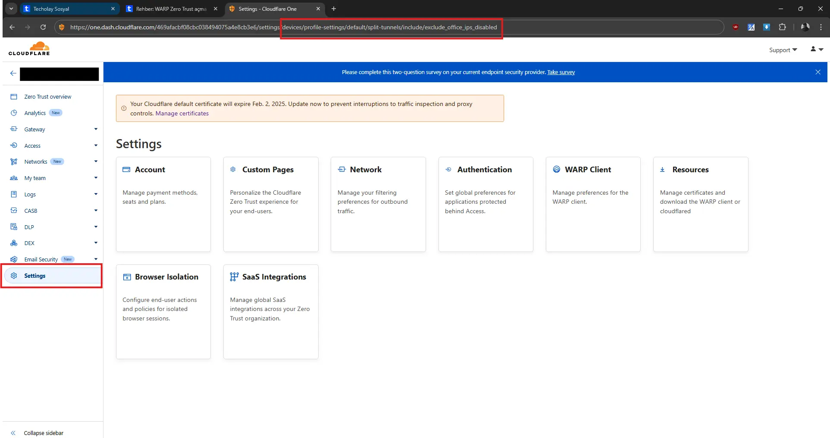Click the Logs sidebar icon
This screenshot has width=830, height=438.
tap(14, 194)
